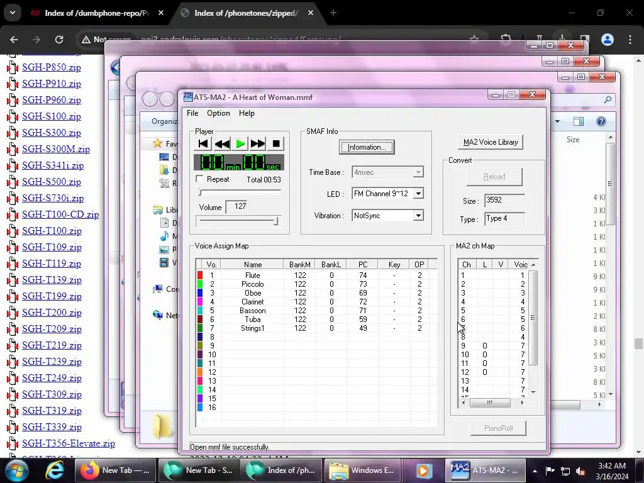Open the SGH-T356-Elevate.zip link

(x=69, y=443)
